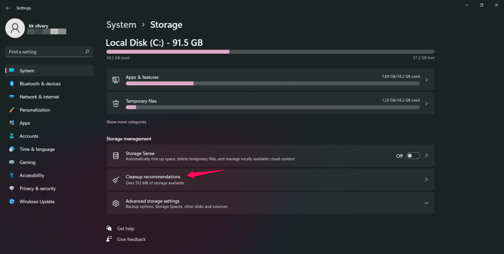Click the back arrow in Settings

coord(8,8)
